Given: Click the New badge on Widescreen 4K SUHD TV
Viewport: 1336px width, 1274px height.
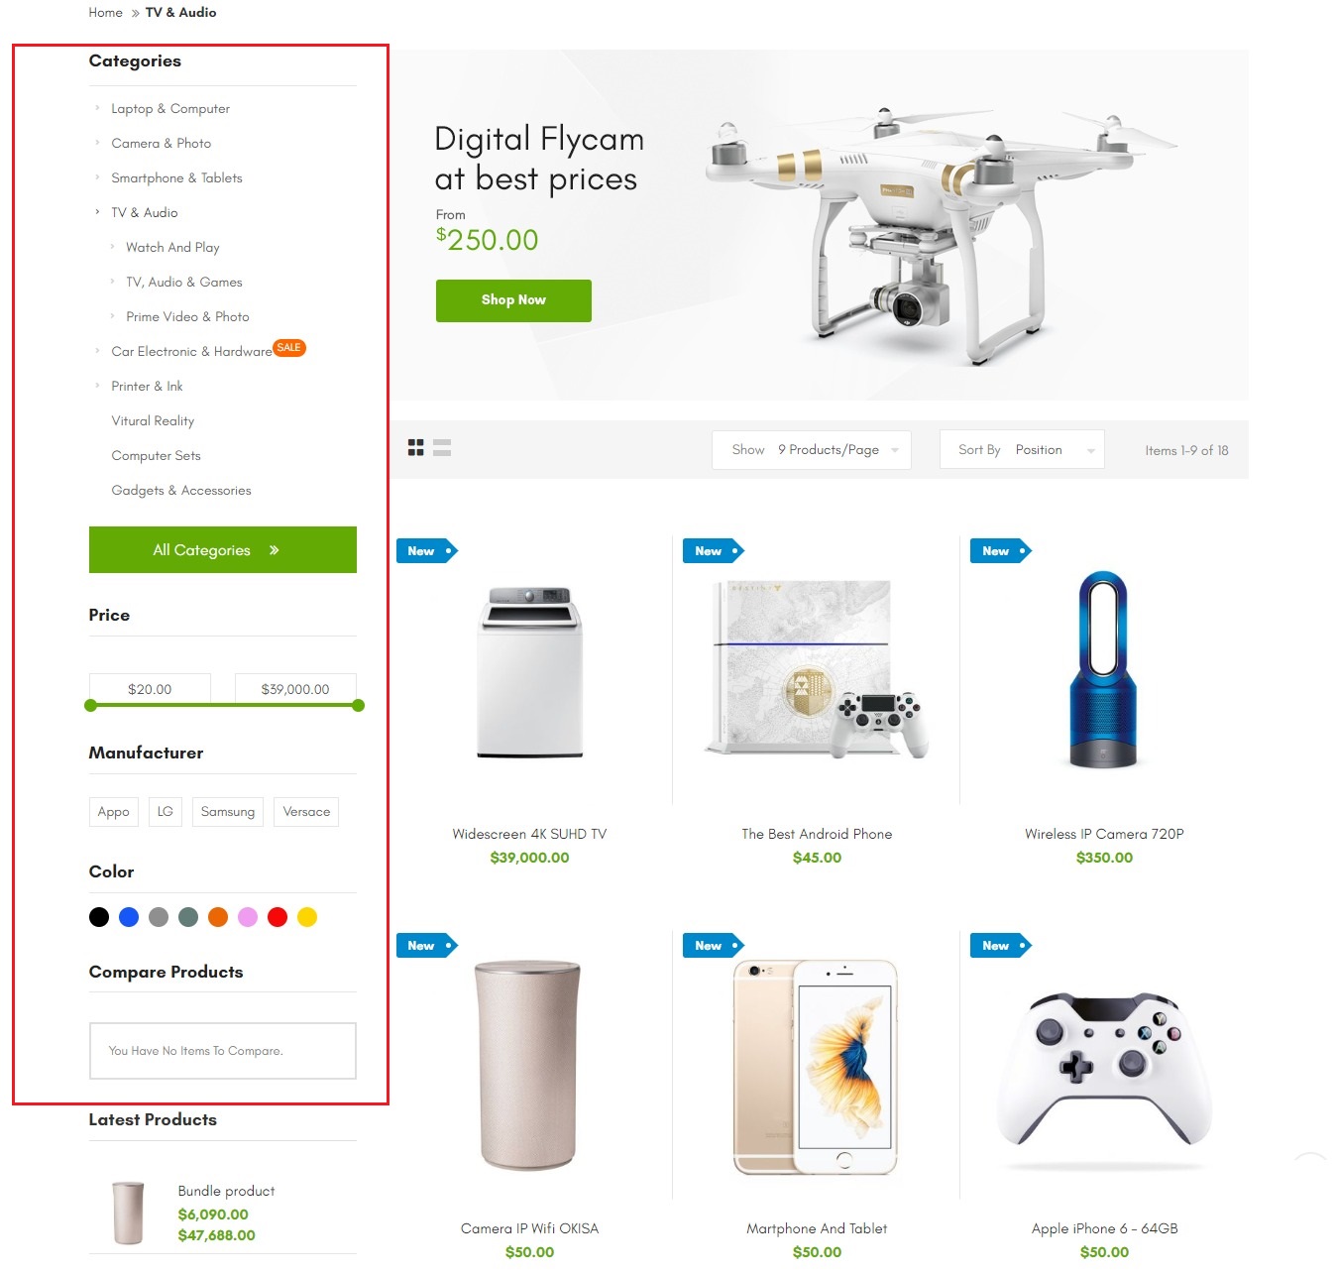Looking at the screenshot, I should tap(427, 551).
